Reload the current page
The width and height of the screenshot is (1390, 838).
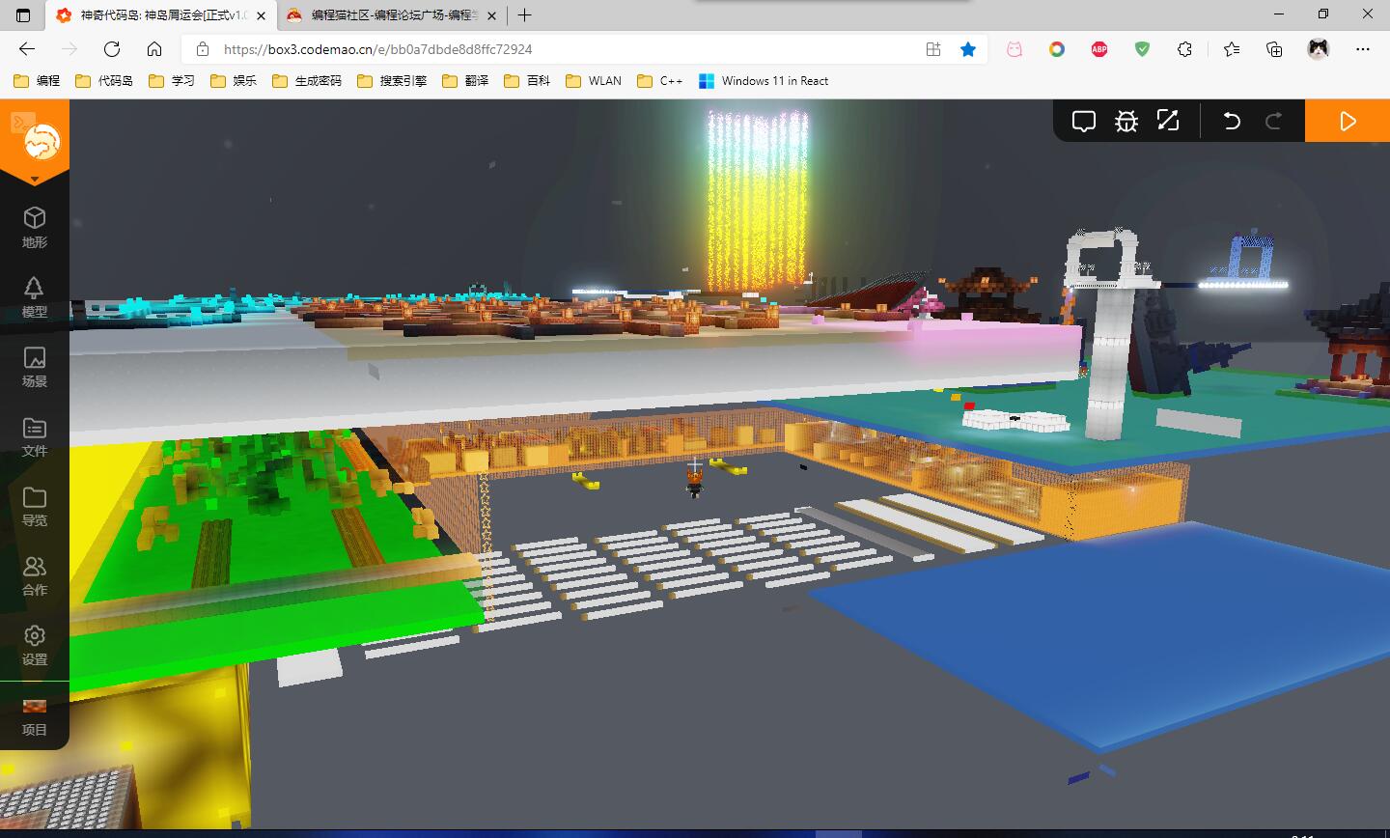click(112, 49)
